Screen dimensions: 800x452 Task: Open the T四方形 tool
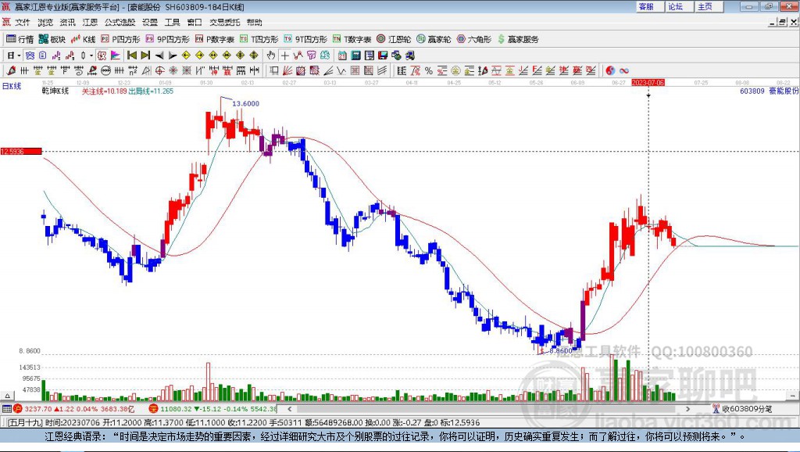(259, 39)
